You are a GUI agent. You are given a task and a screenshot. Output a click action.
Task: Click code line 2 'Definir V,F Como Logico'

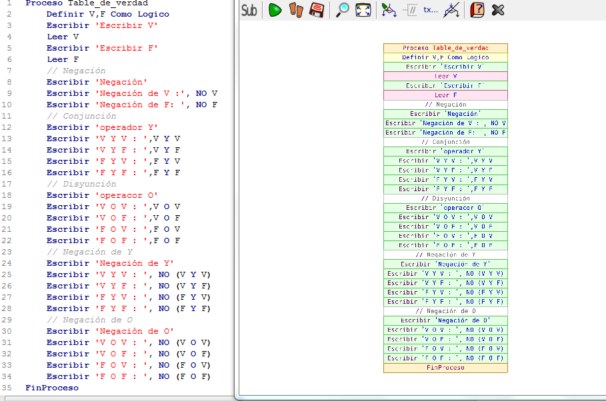(x=108, y=14)
